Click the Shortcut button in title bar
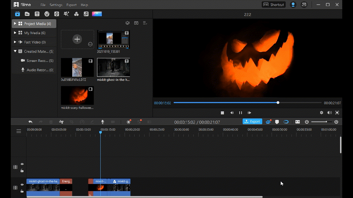Viewport: 353px width, 198px height. click(274, 5)
